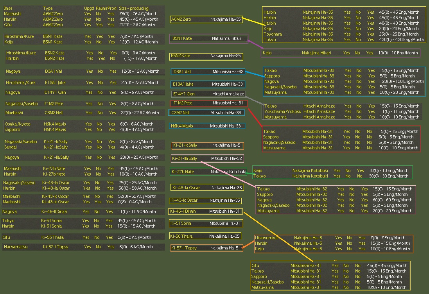Select 'Toyohara' engine factory base
This screenshot has height=294, width=429.
point(273,34)
